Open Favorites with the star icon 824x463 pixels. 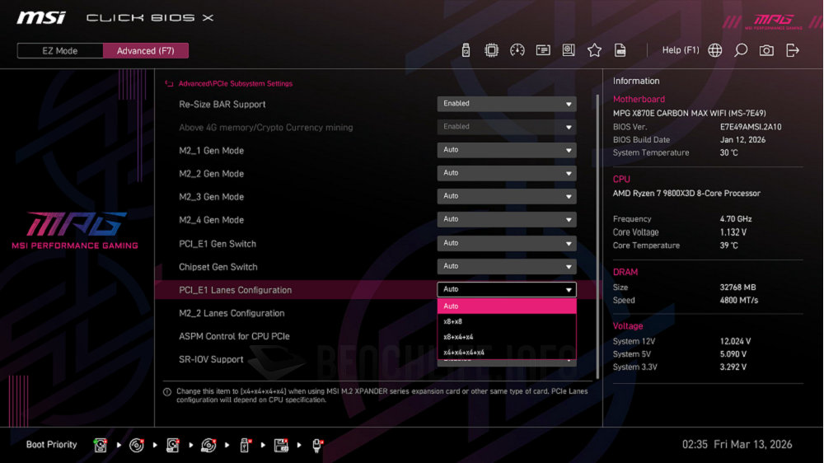pos(594,50)
